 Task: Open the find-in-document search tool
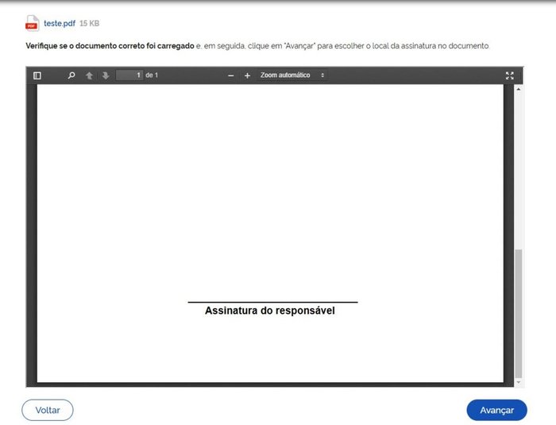coord(71,75)
